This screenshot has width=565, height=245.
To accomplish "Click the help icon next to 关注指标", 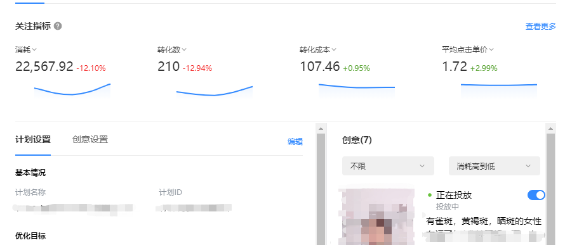I will click(58, 26).
